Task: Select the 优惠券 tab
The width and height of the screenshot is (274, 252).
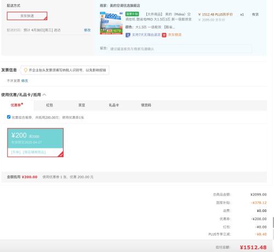Action: [16, 105]
